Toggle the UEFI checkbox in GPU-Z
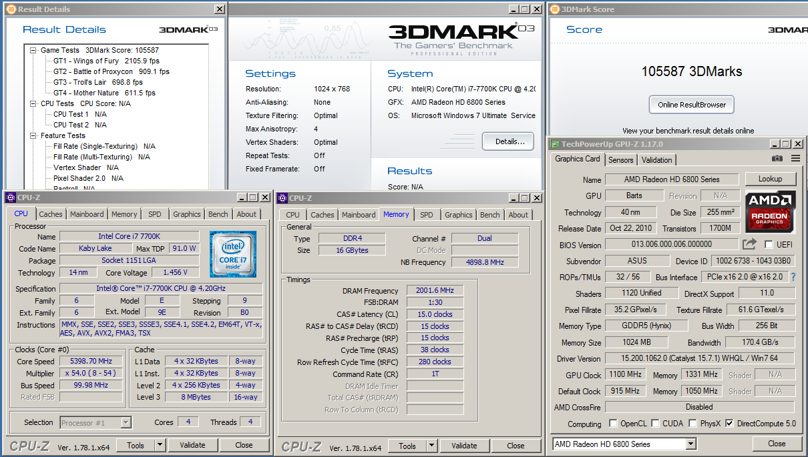 pos(769,245)
